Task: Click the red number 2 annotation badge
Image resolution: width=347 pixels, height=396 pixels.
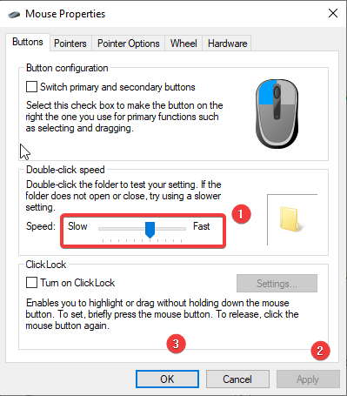Action: pos(320,351)
